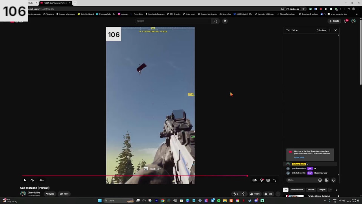362x204 pixels.
Task: Open Spotify from the taskbar
Action: [219, 201]
